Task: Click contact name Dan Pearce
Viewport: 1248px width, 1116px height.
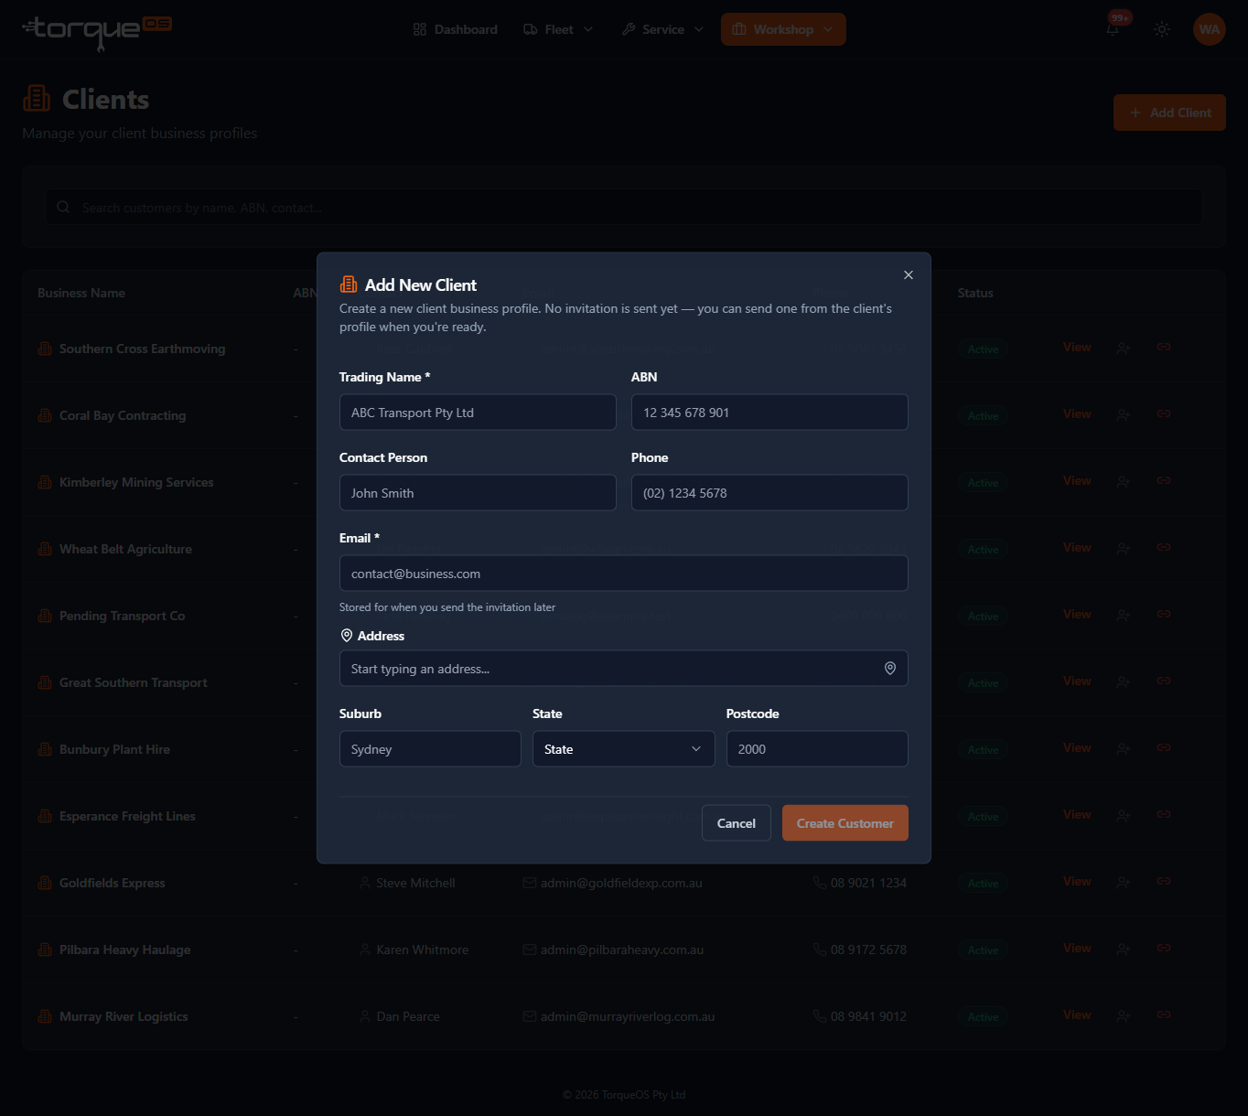Action: (408, 1016)
